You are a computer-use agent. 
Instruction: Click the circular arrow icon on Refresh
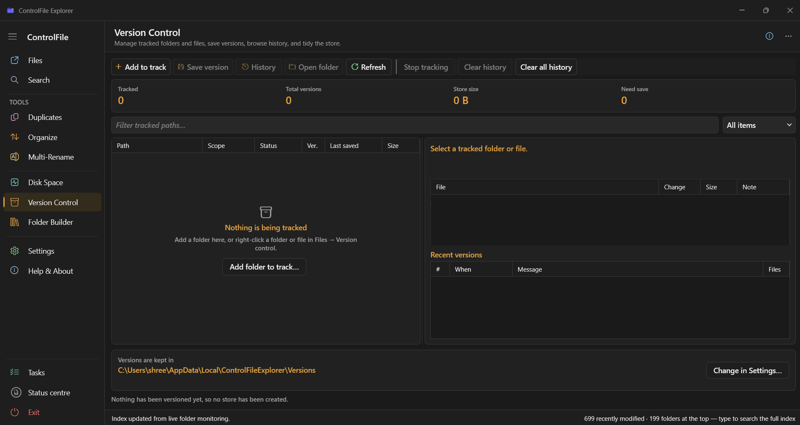pos(355,67)
